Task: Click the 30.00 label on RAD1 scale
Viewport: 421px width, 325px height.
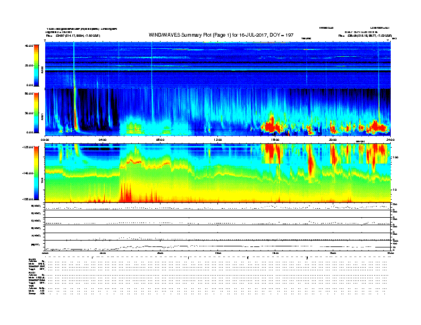Action: 29,113
